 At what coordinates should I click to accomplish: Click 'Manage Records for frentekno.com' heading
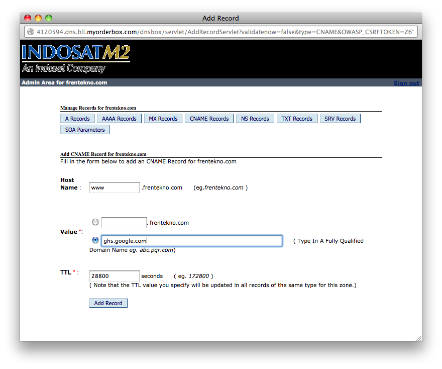click(x=98, y=108)
